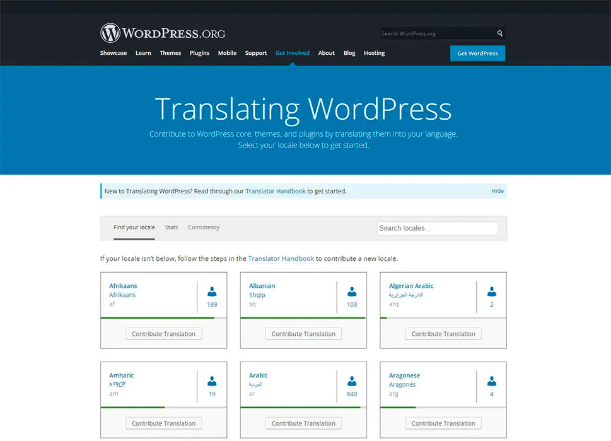
Task: Click the Arabic contributors person icon
Action: (x=352, y=382)
